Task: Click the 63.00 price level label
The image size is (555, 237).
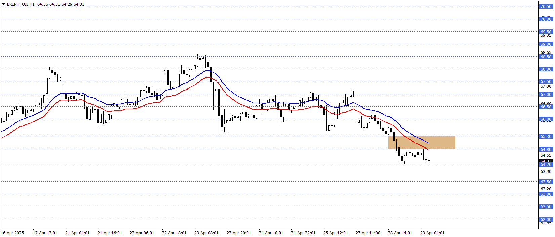Action: tap(546, 194)
